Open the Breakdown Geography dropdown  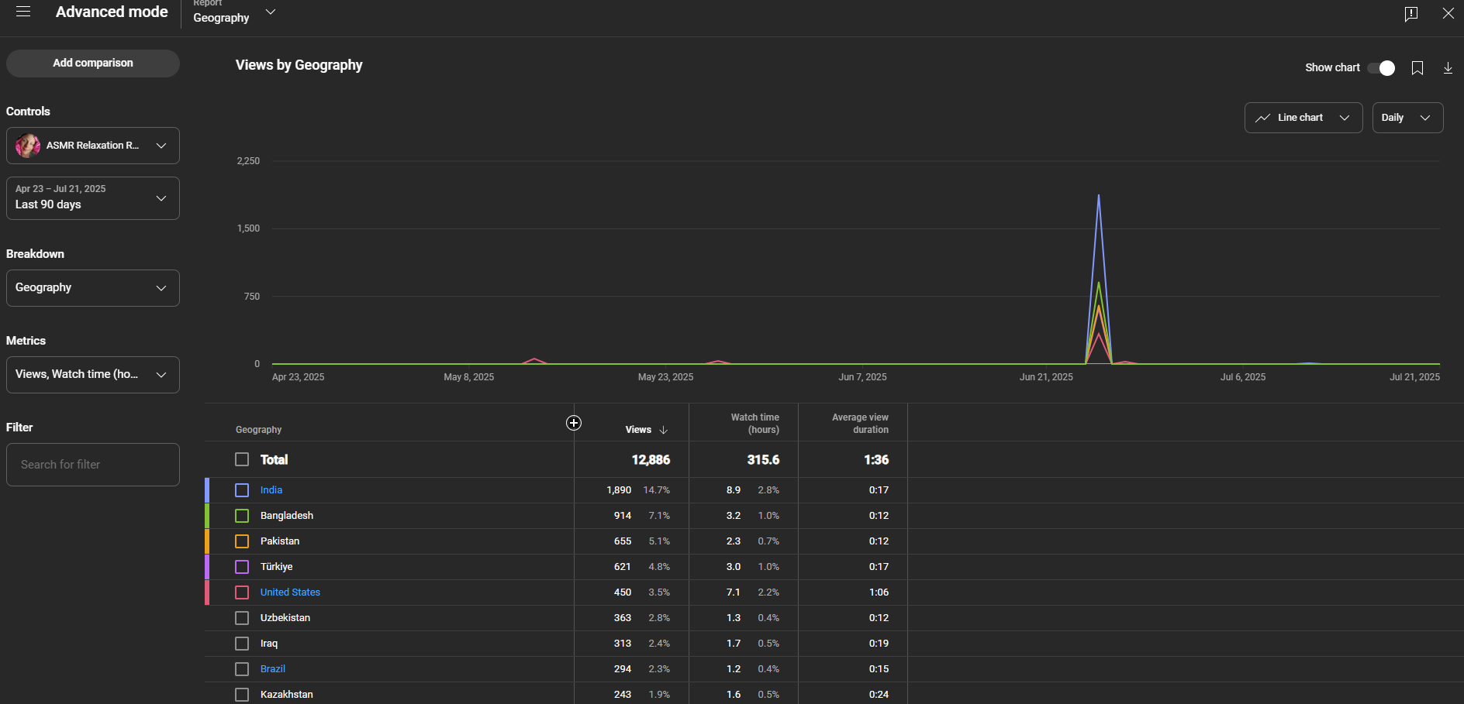[x=93, y=288]
